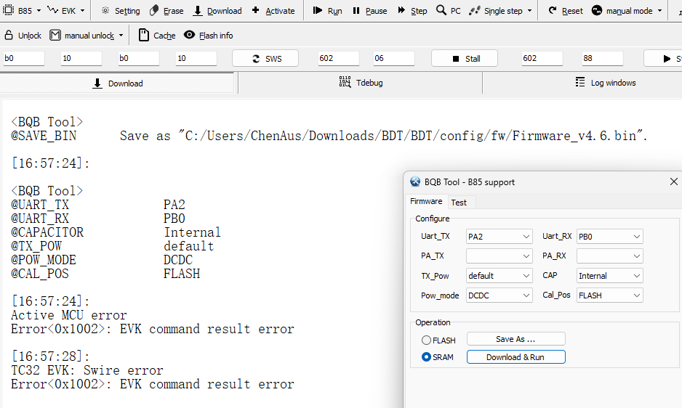
Task: Click the second b0 input field
Action: [139, 58]
